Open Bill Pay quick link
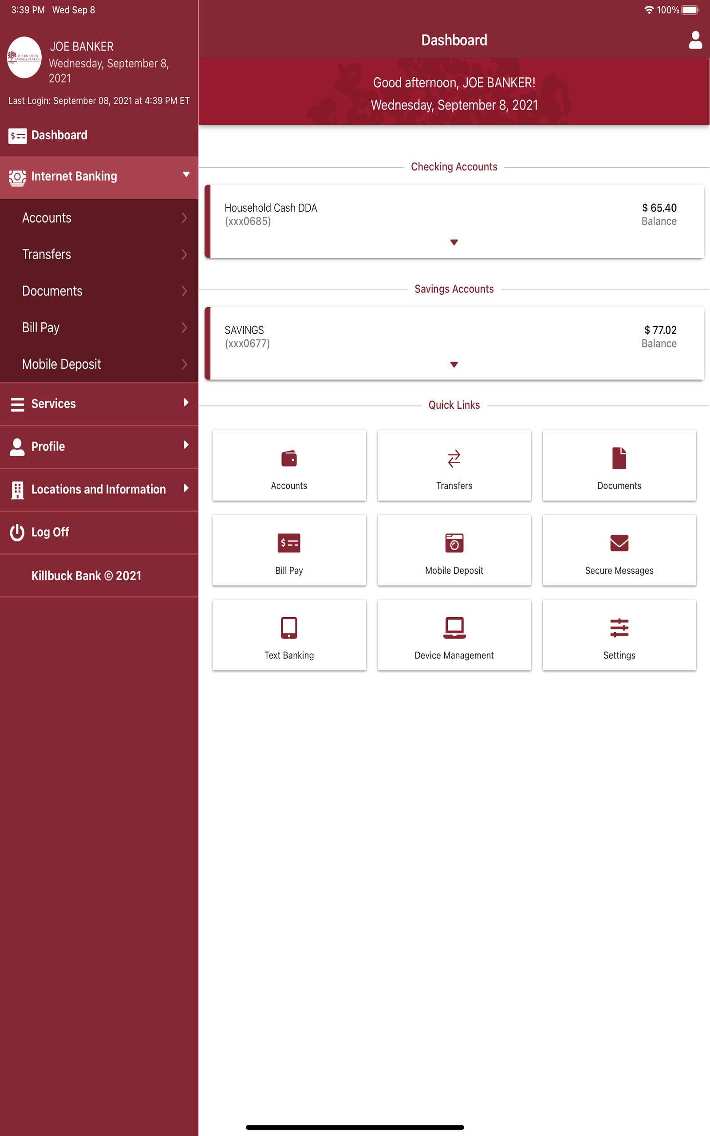 (289, 550)
